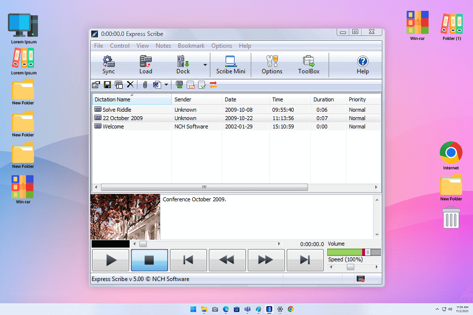Click the document with green checkmark icon

click(202, 85)
